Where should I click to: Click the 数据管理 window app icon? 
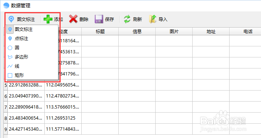pyautogui.click(x=6, y=6)
